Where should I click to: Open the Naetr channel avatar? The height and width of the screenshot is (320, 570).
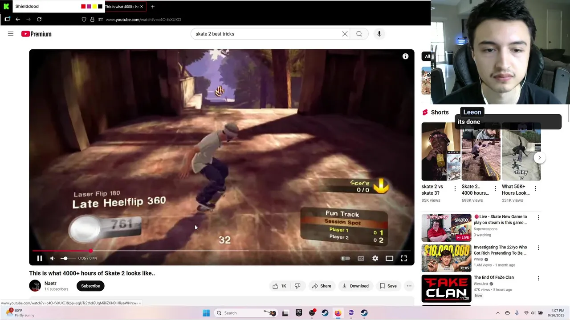pyautogui.click(x=35, y=286)
